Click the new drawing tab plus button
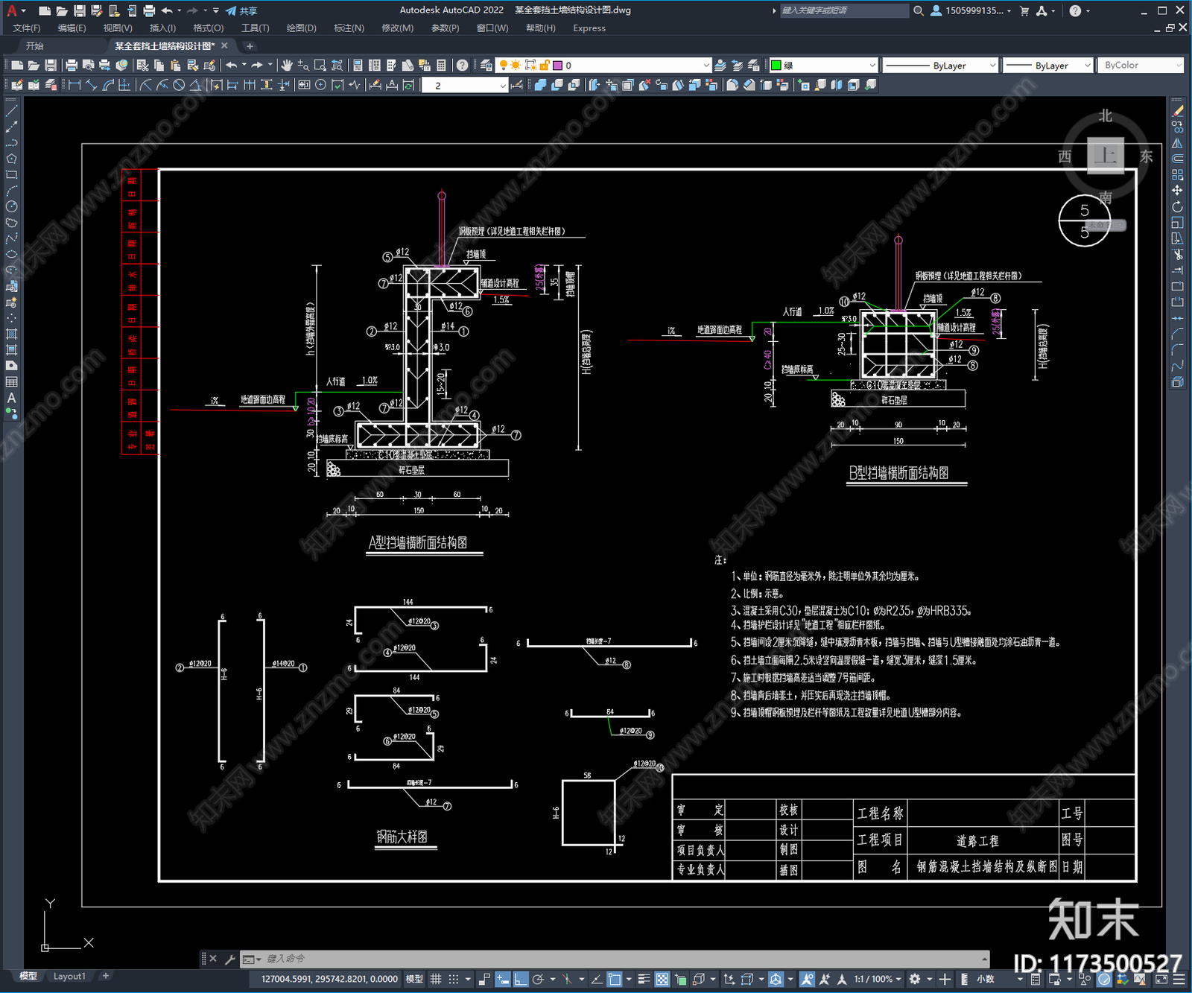This screenshot has height=993, width=1192. pyautogui.click(x=250, y=46)
